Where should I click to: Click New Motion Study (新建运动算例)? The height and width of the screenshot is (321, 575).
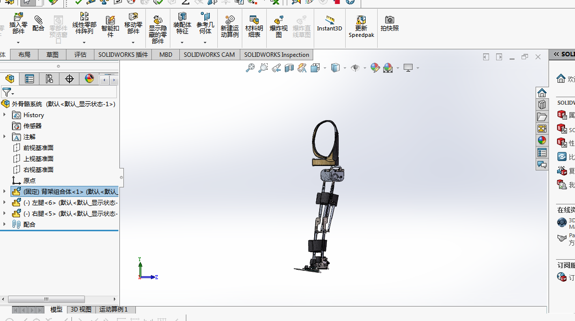click(230, 26)
